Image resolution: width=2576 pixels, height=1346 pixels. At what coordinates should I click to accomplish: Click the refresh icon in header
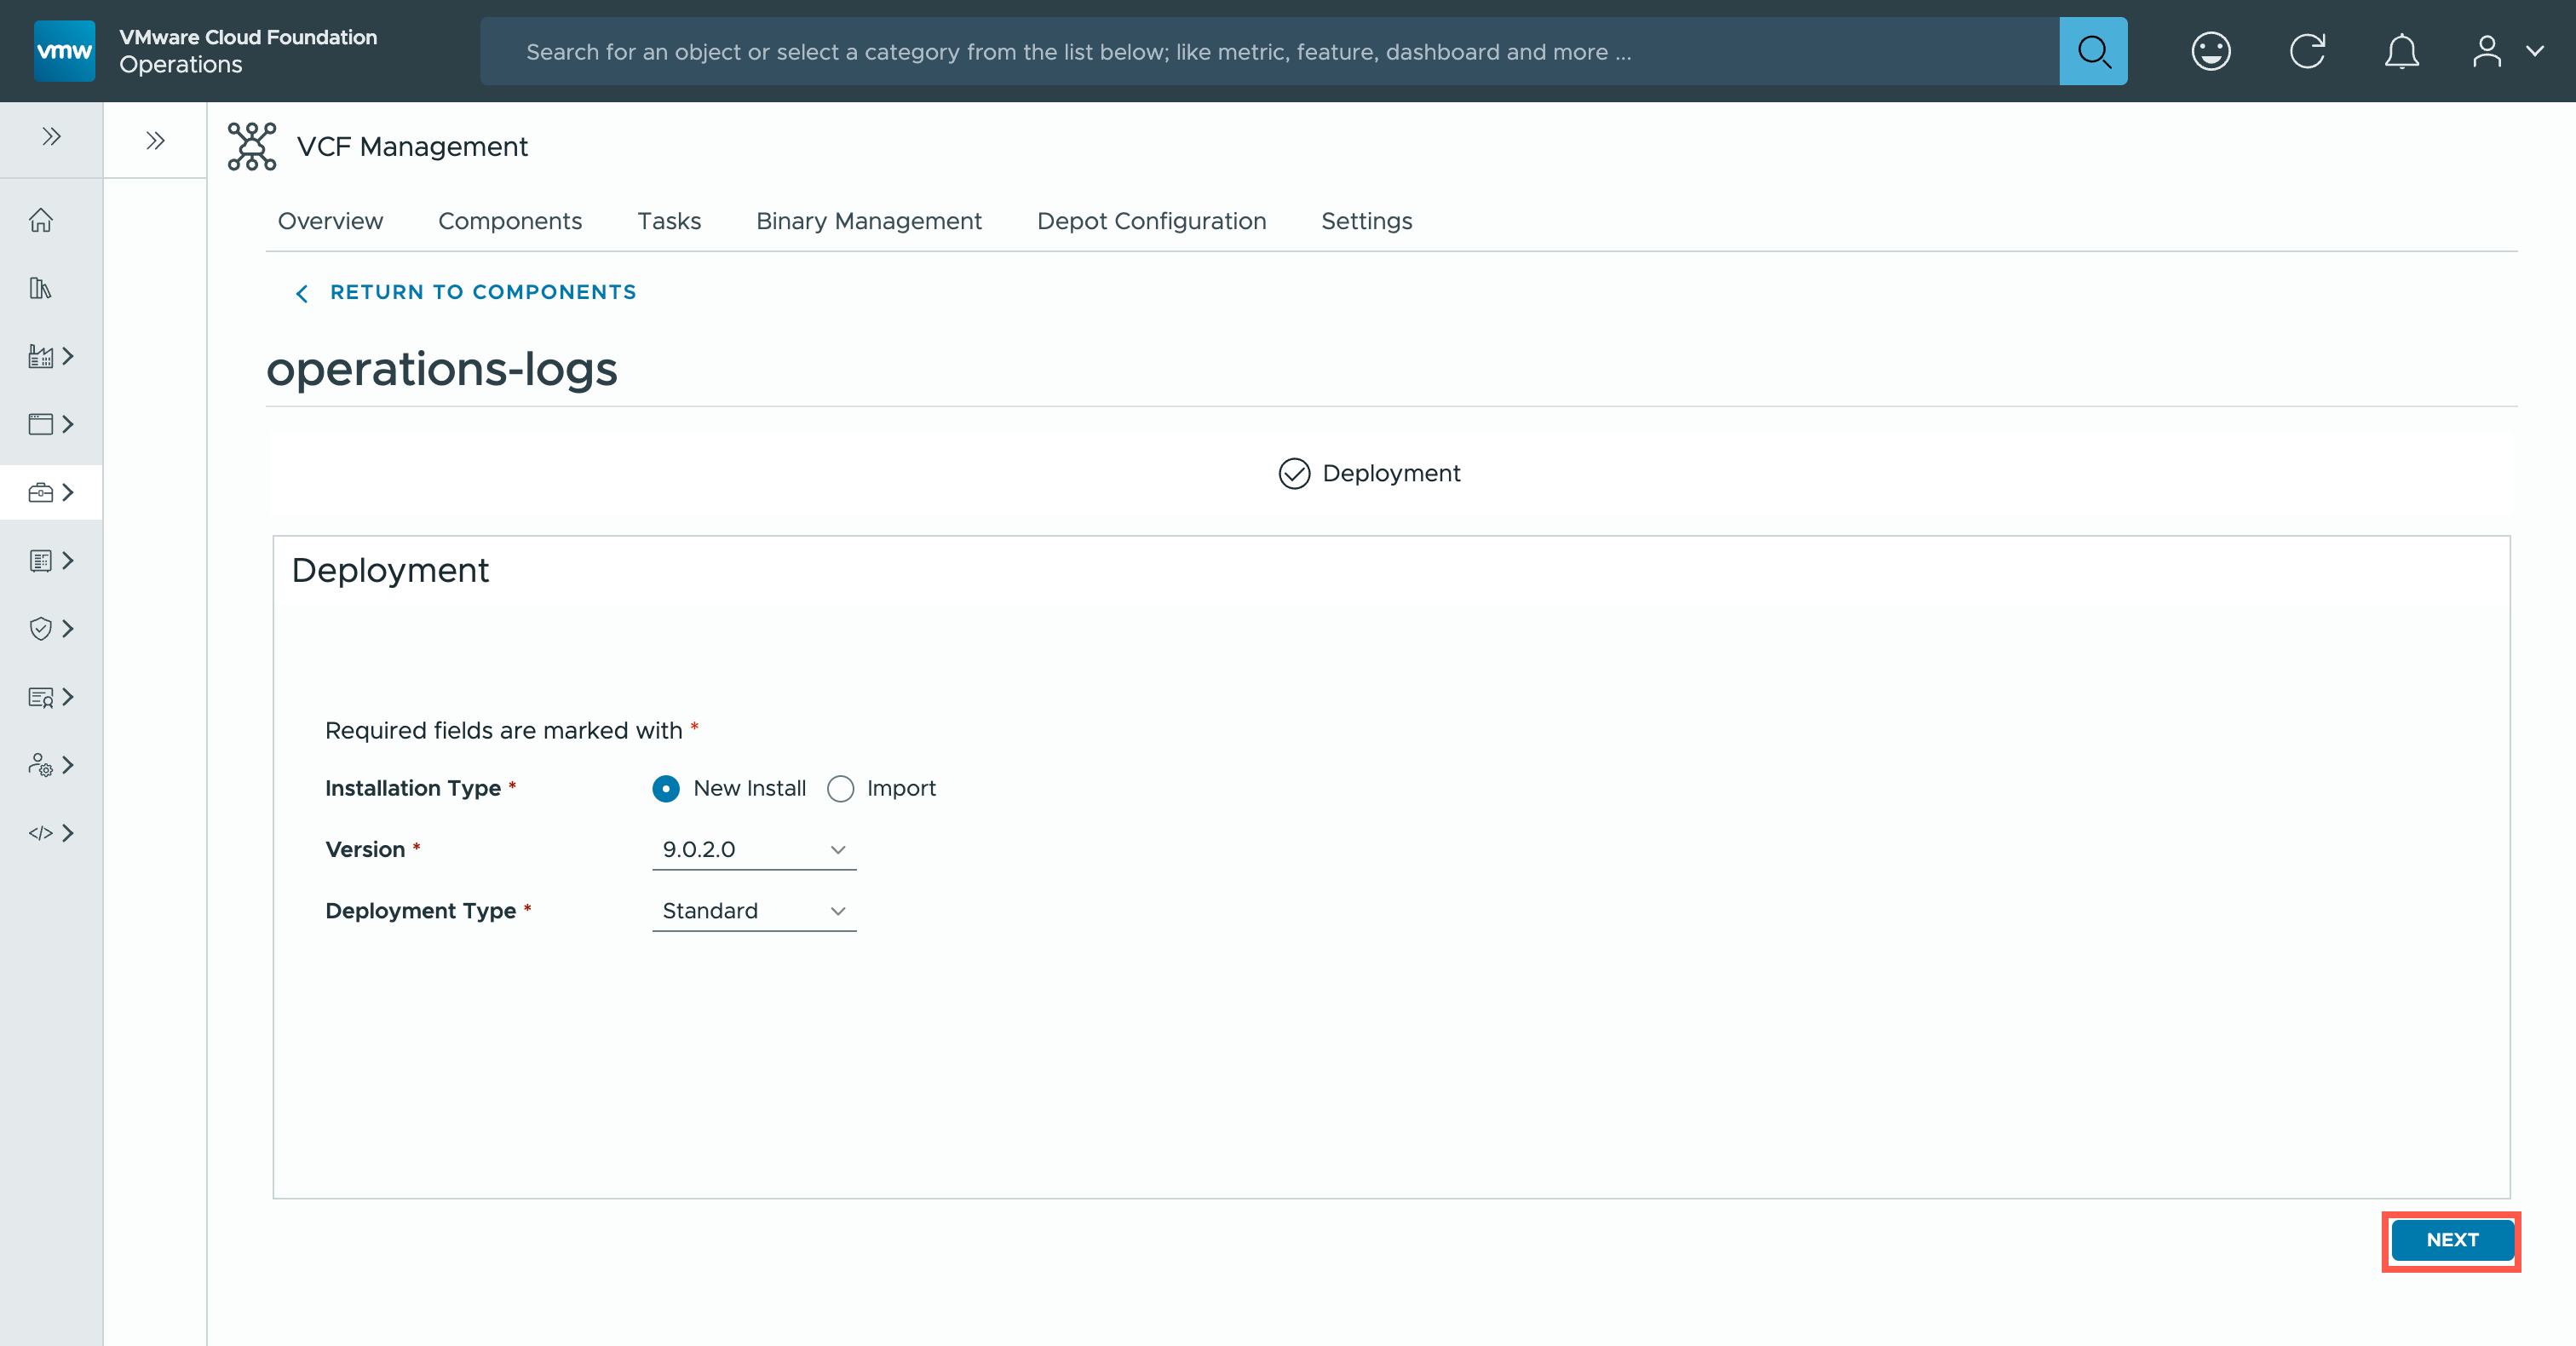[2307, 51]
